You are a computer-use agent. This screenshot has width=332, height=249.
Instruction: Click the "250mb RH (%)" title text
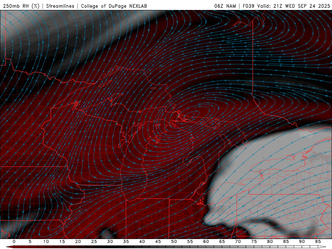21,6
